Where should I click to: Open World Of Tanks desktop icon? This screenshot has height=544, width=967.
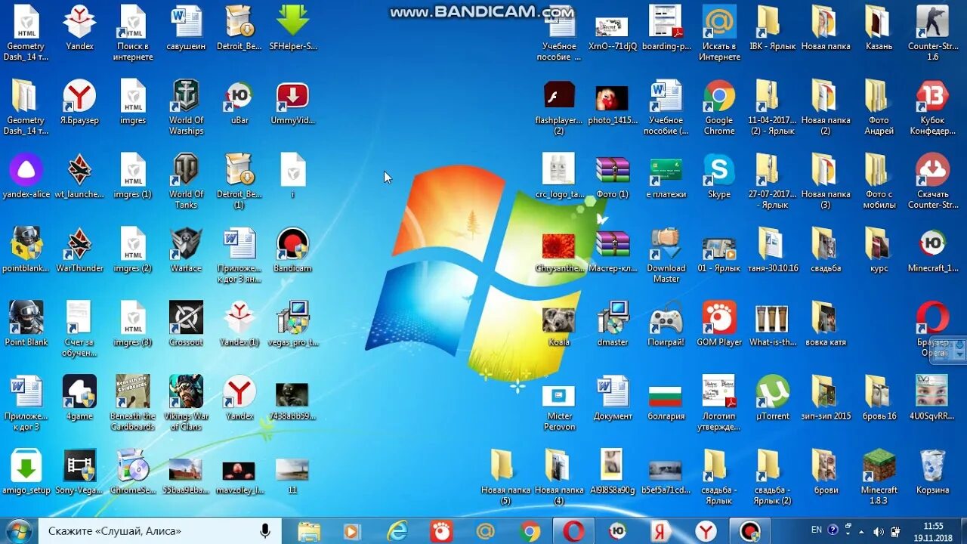186,181
